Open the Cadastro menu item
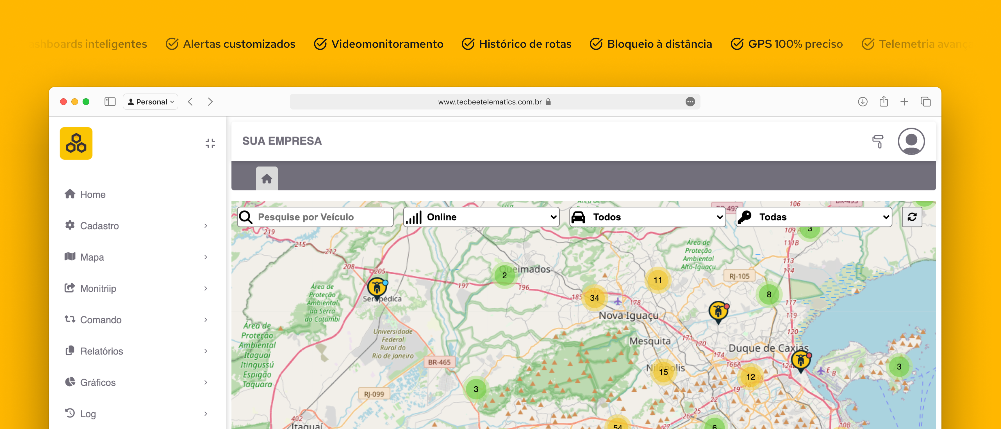This screenshot has width=1001, height=429. point(136,226)
